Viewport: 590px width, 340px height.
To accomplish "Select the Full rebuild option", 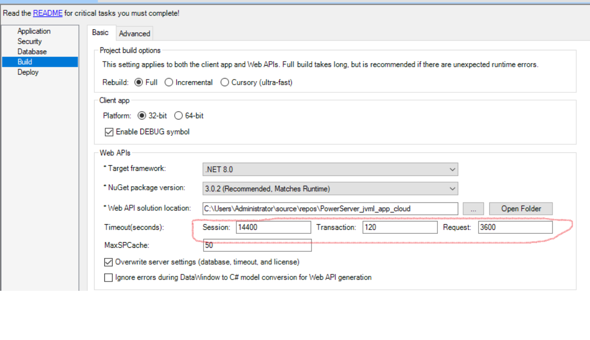I will click(x=138, y=83).
